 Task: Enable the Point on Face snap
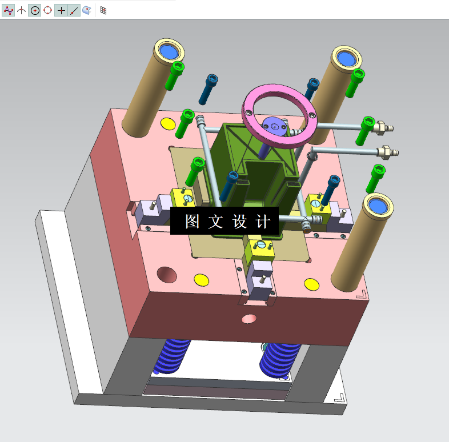click(x=87, y=11)
